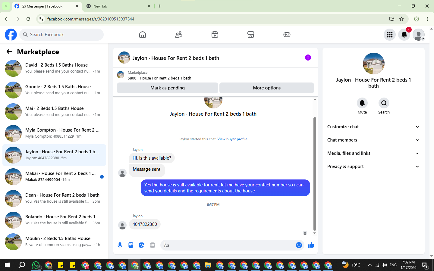
Task: Click the Search Facebook field
Action: pos(61,35)
